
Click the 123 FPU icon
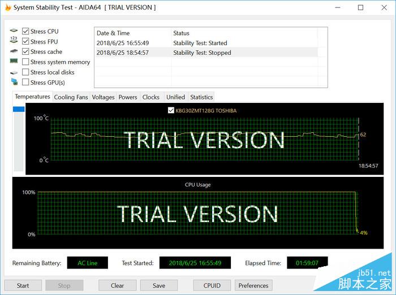[x=14, y=40]
